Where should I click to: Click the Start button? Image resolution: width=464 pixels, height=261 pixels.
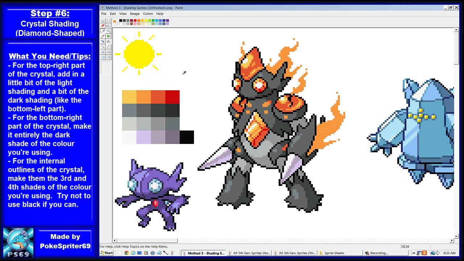click(107, 253)
